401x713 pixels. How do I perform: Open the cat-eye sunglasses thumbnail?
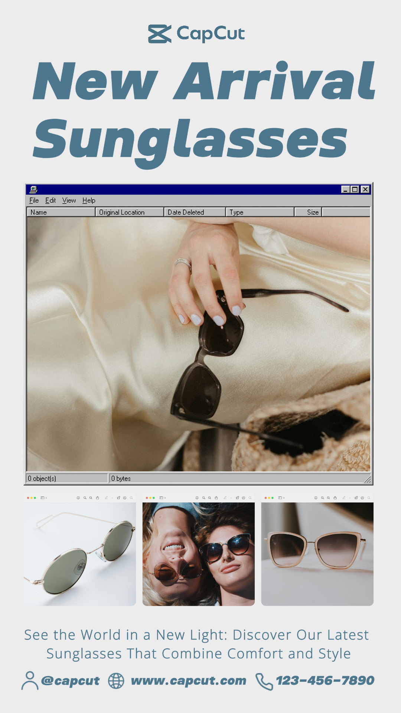(317, 554)
